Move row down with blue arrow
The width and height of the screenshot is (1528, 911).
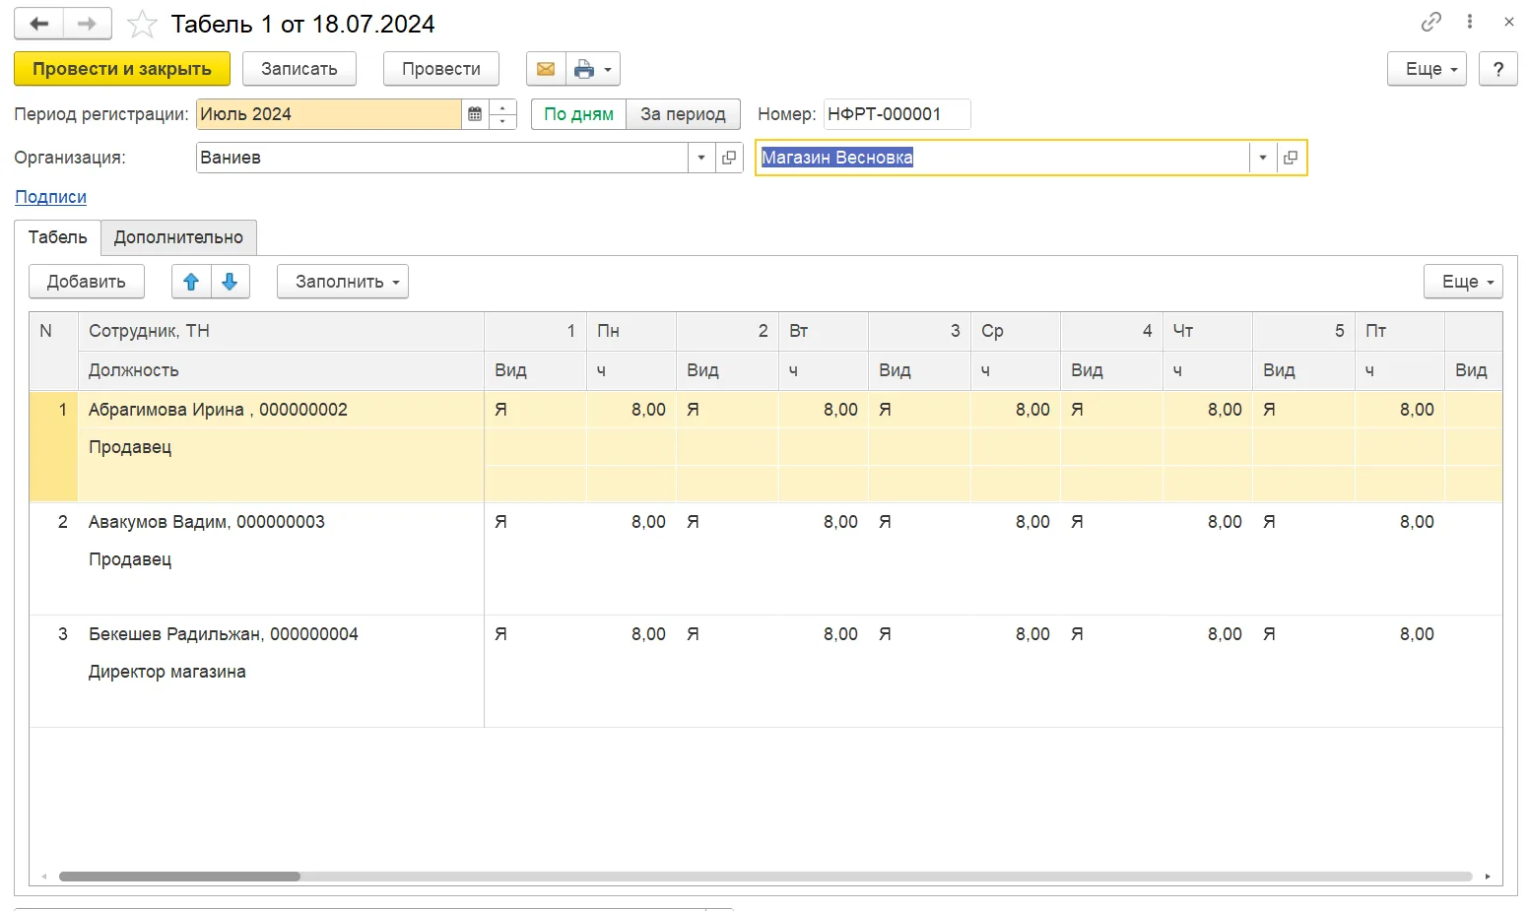click(x=230, y=282)
